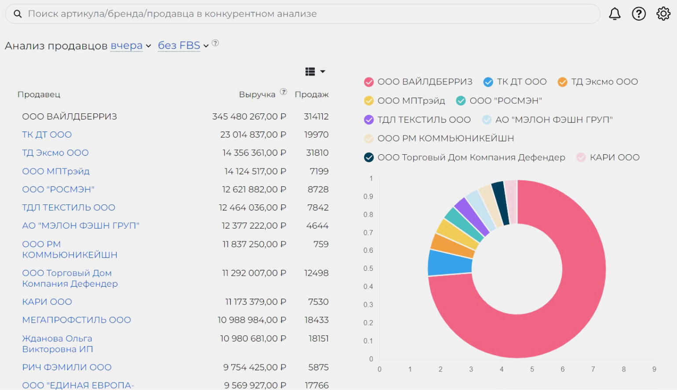Viewport: 677px width, 390px height.
Task: Click revenue value 345 480 267,00 ₽
Action: [249, 117]
